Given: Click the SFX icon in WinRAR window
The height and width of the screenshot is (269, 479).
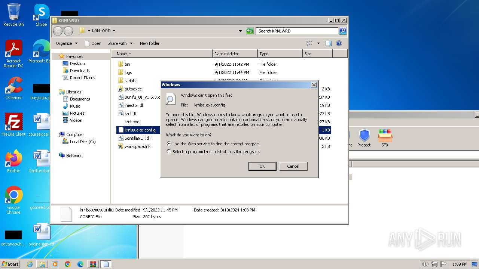Looking at the screenshot, I should click(385, 138).
